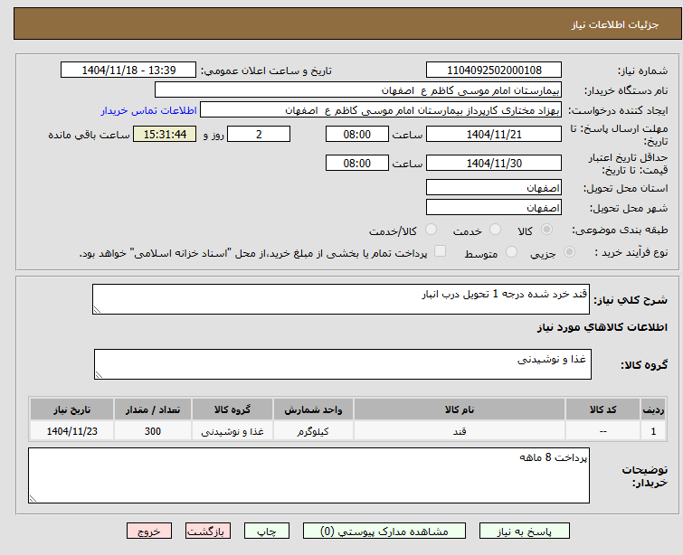Click the پاسخ به نیاز button
This screenshot has width=683, height=555.
point(525,531)
